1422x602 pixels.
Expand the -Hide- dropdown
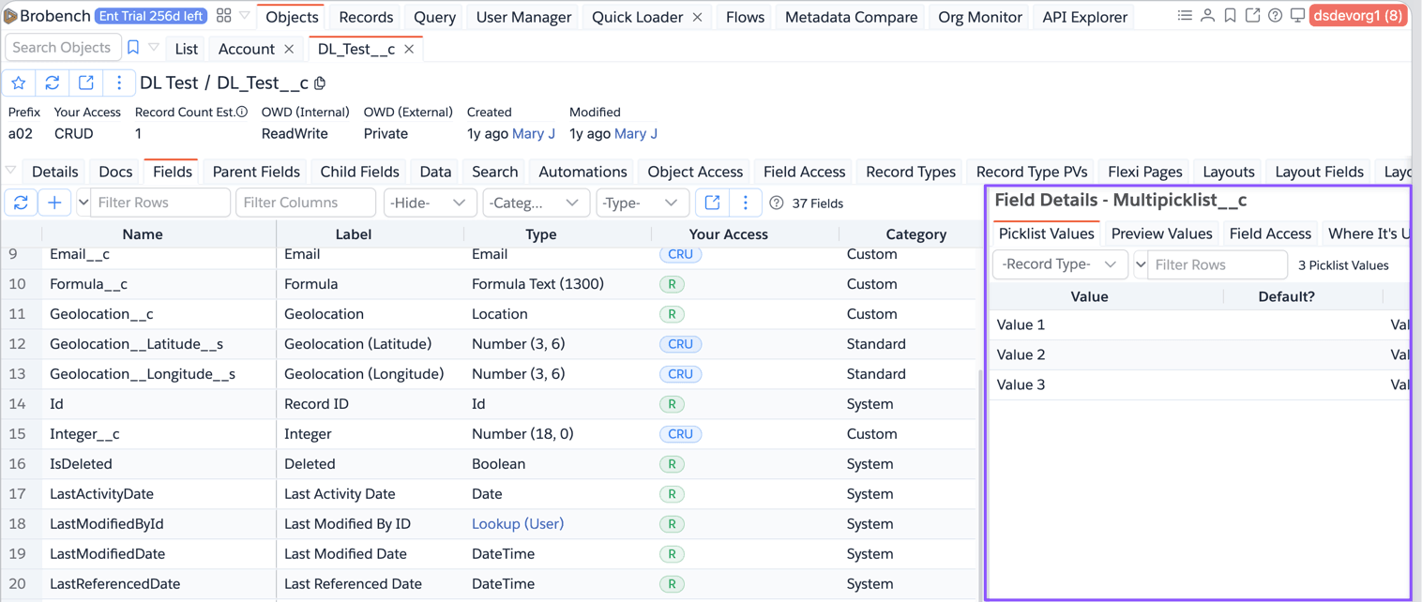click(x=429, y=203)
